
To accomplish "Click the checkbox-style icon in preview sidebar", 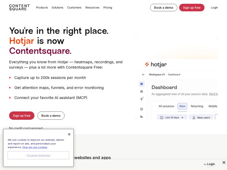I will tap(141, 109).
